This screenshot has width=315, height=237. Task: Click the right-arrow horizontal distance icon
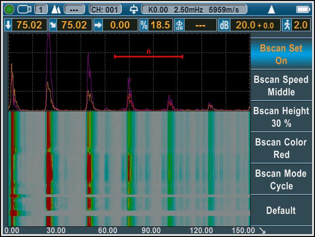pos(98,25)
